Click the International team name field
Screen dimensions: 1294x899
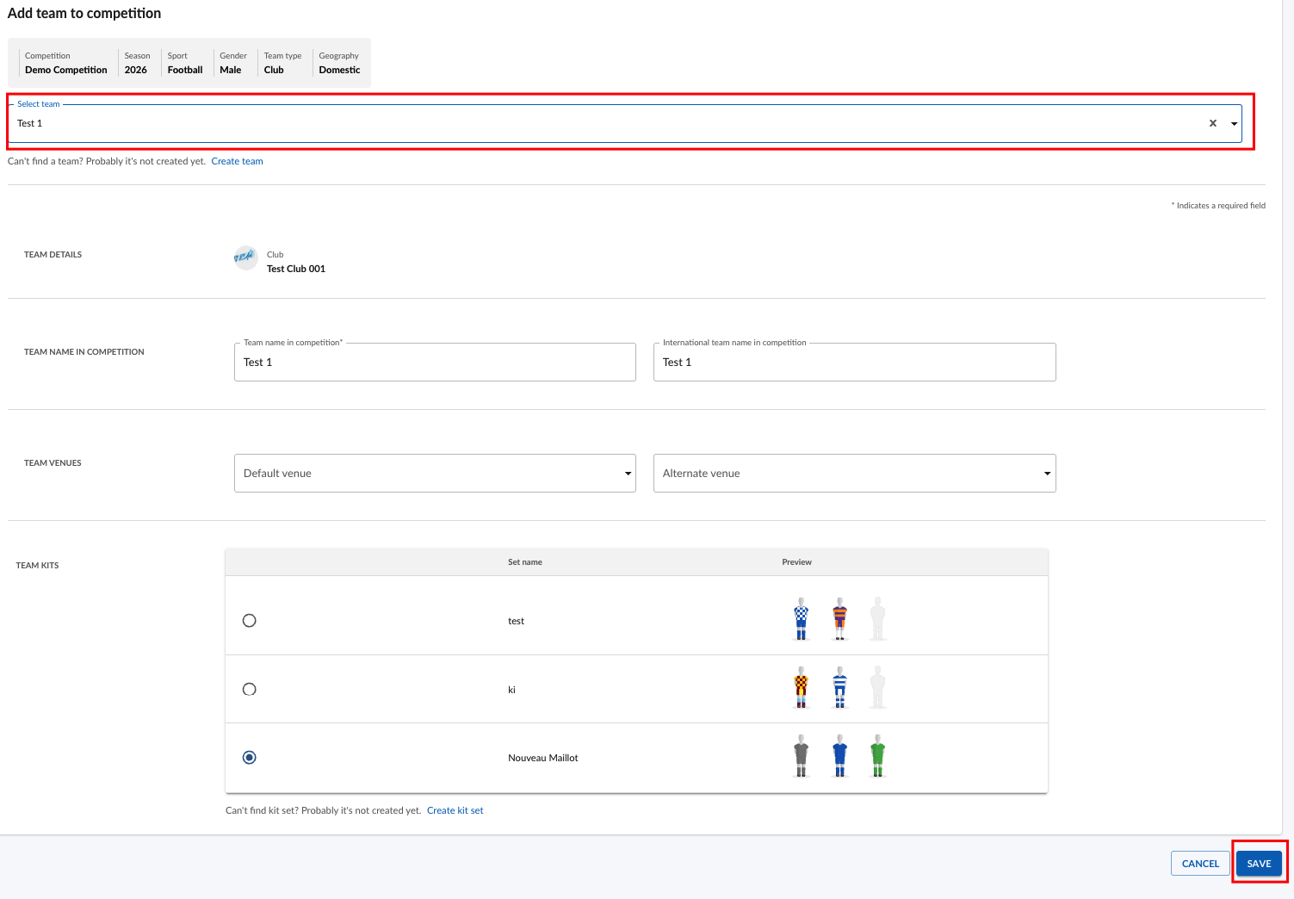(854, 363)
